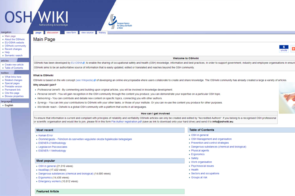Select the history tab
The height and width of the screenshot is (196, 295).
tap(102, 33)
